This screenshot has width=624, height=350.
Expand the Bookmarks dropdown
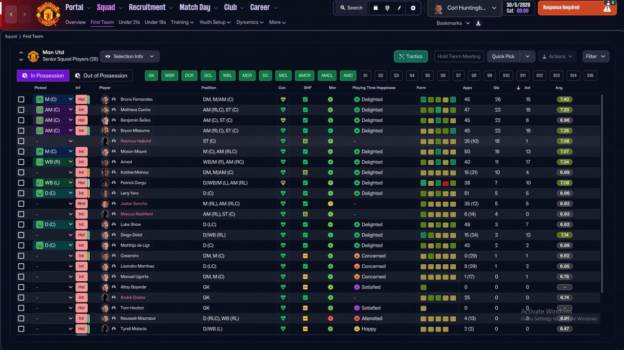453,23
